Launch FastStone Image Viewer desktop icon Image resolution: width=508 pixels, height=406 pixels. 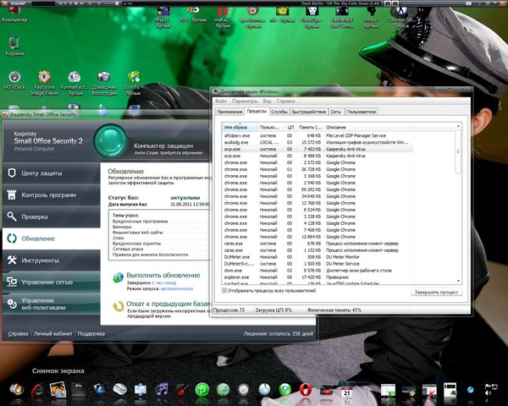(44, 83)
